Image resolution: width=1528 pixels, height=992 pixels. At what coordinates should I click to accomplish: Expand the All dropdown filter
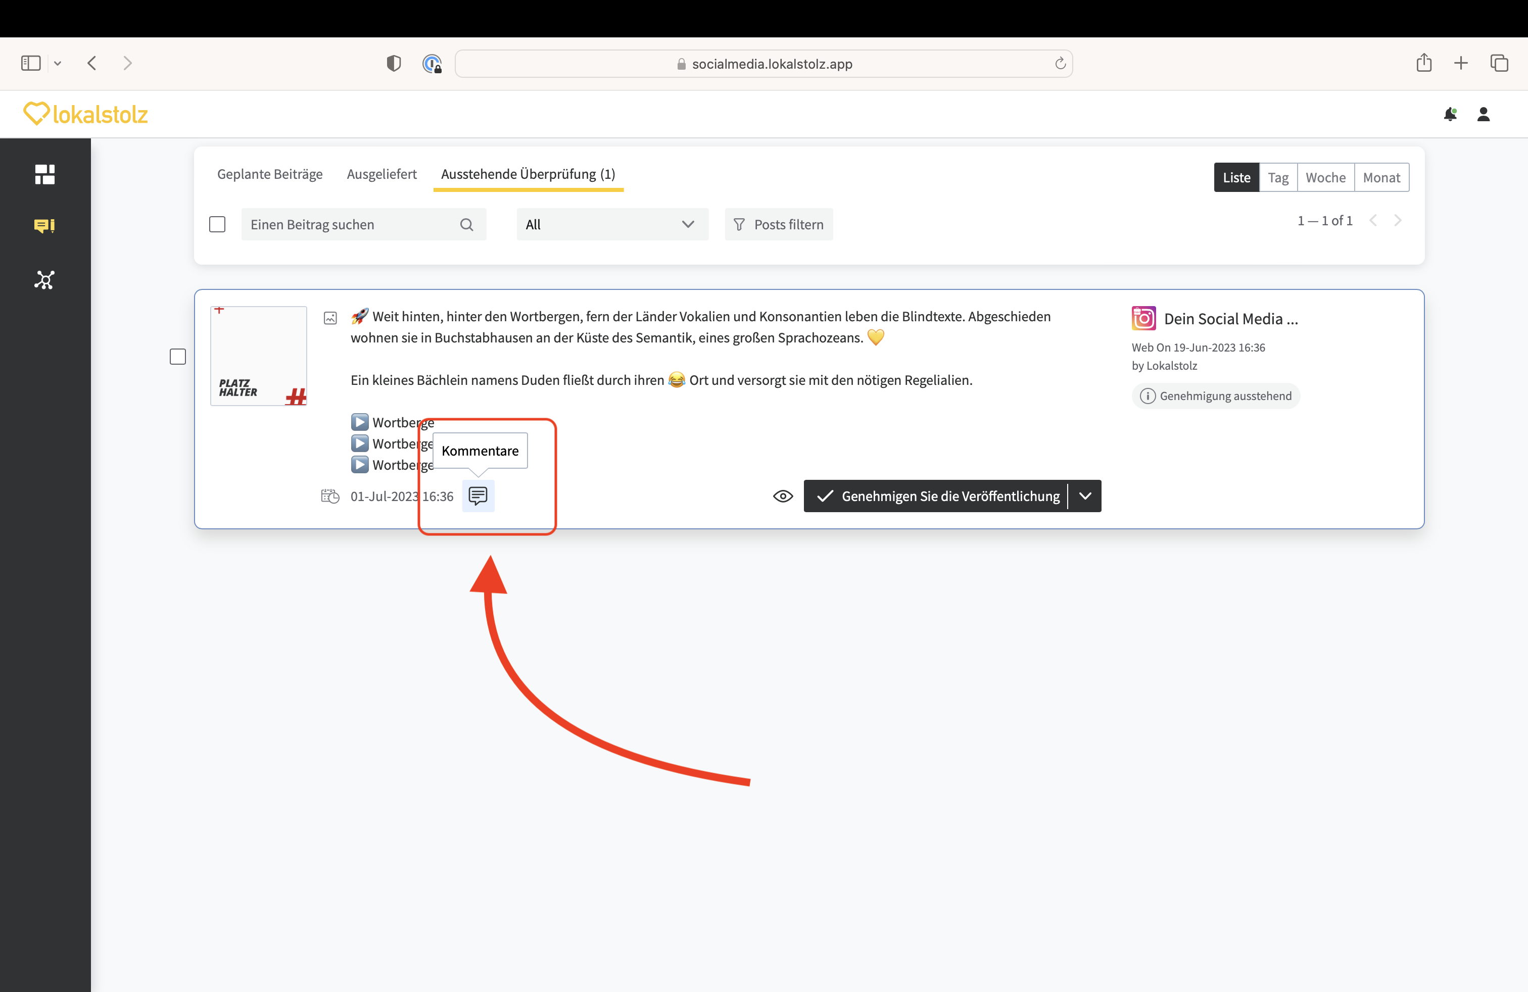(x=611, y=225)
